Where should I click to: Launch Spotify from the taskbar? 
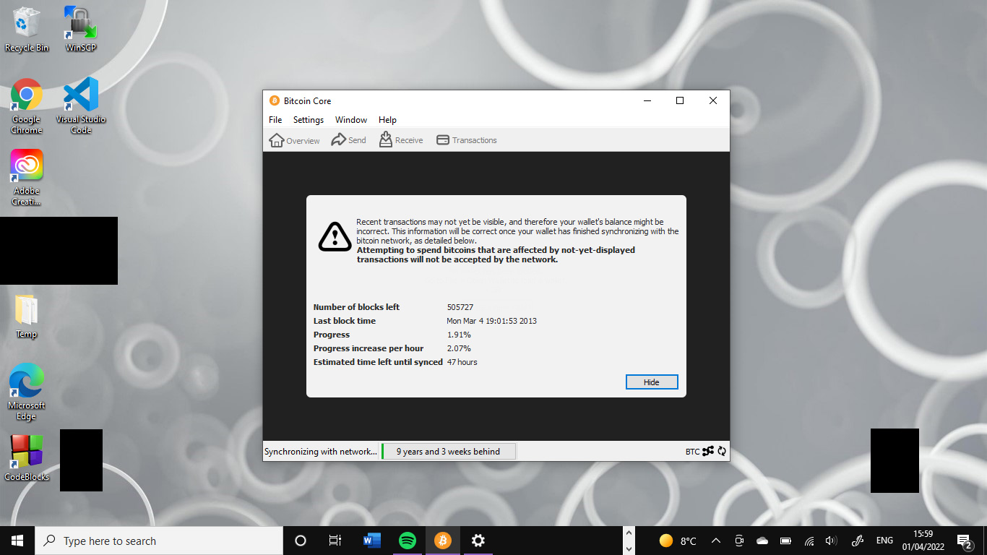[407, 540]
